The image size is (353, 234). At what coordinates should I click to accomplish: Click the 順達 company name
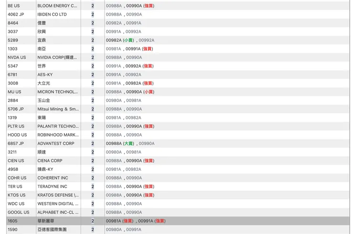pyautogui.click(x=42, y=152)
